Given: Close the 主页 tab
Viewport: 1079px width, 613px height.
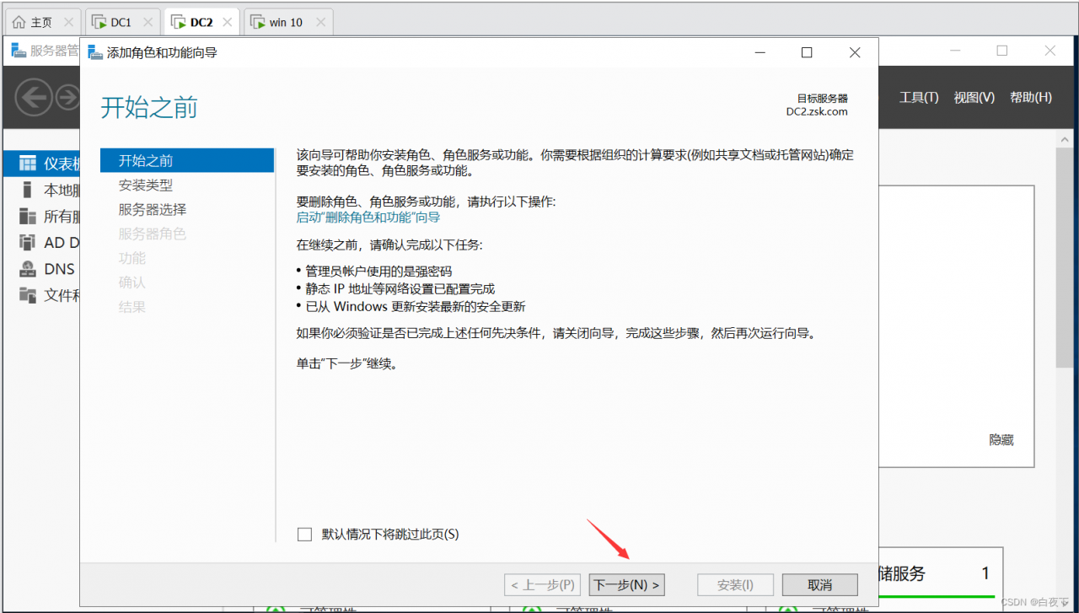Looking at the screenshot, I should pyautogui.click(x=69, y=23).
